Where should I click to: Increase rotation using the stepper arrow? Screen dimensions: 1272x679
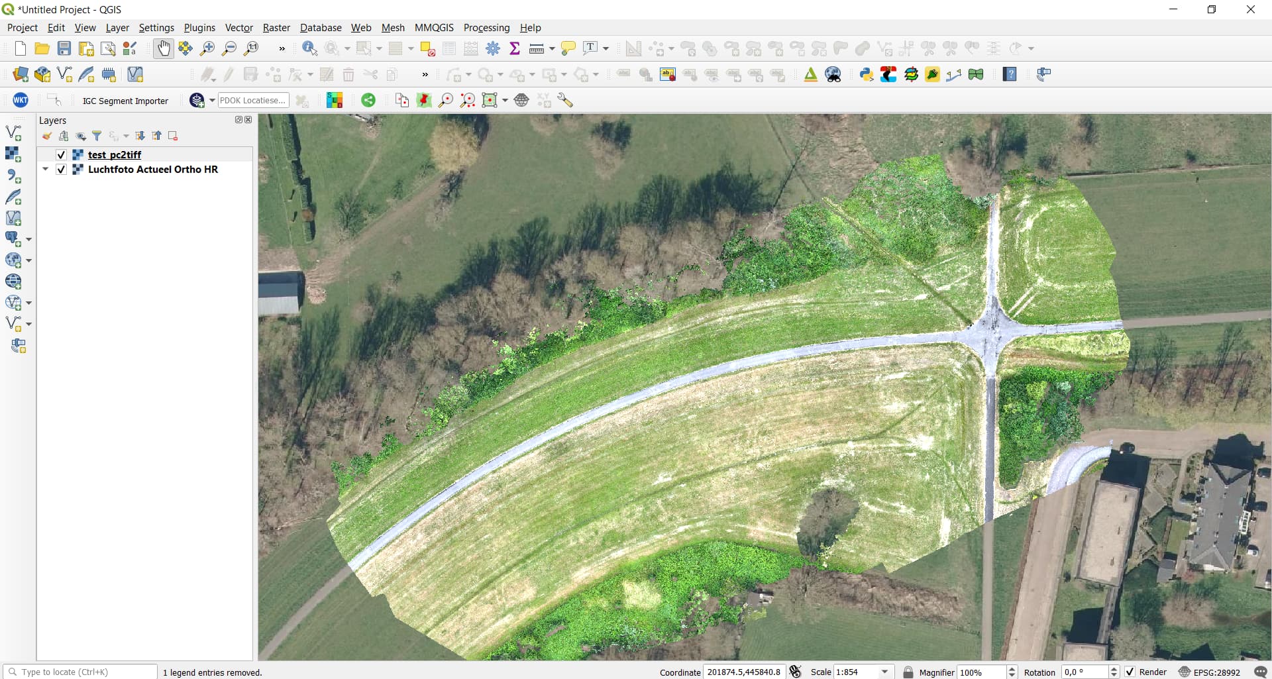tap(1114, 668)
